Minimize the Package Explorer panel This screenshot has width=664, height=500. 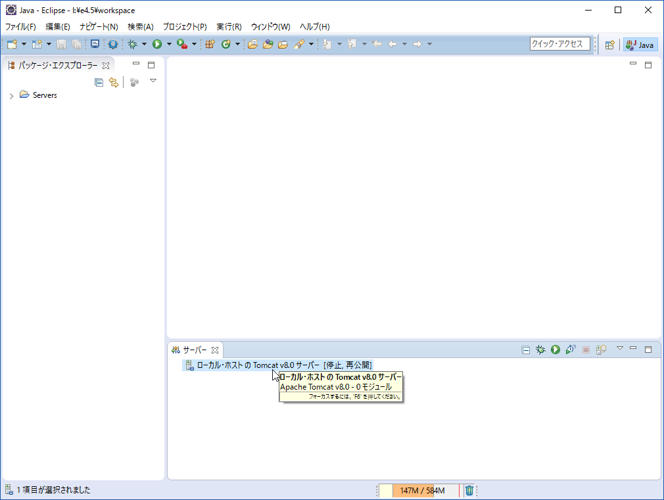(x=136, y=64)
